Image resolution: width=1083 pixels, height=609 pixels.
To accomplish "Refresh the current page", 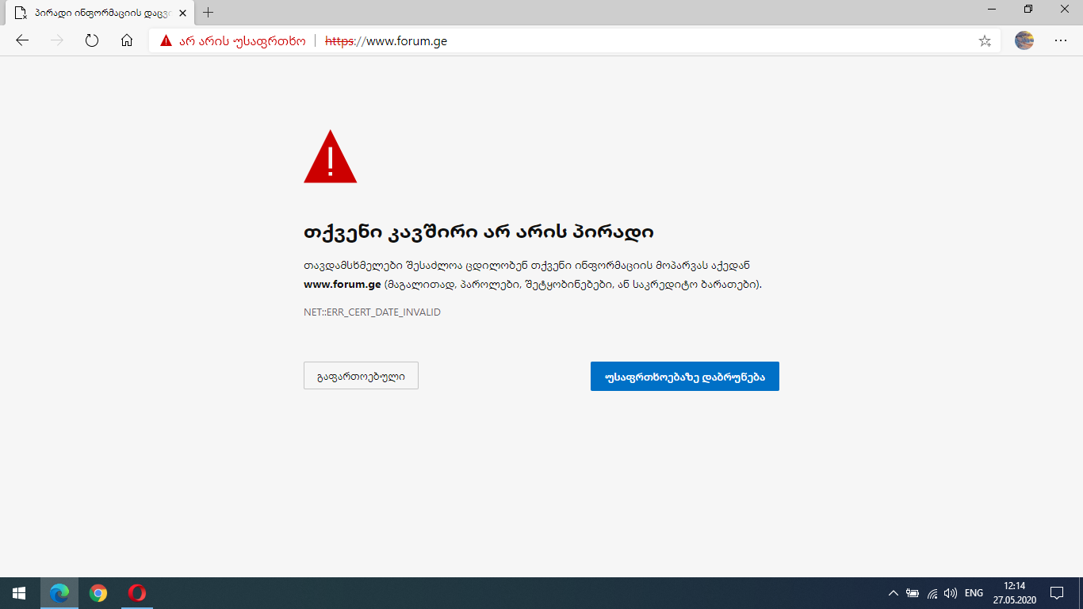I will (92, 40).
